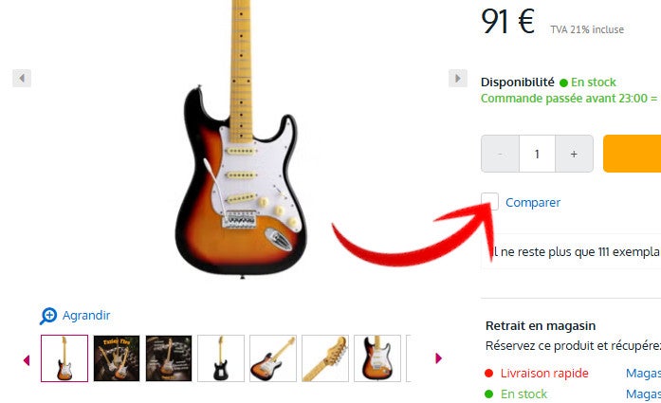Viewport: 661px width, 403px height.
Task: Click the quantity input field
Action: 537,154
